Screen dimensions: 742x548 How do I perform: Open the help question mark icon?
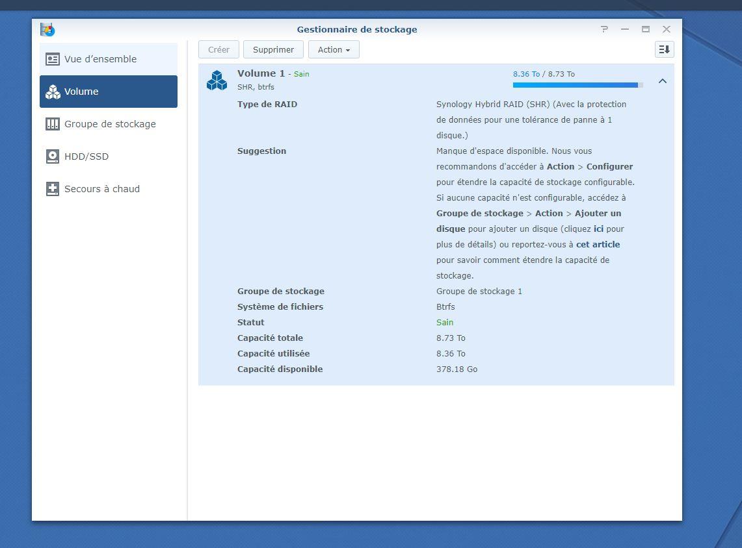click(604, 29)
